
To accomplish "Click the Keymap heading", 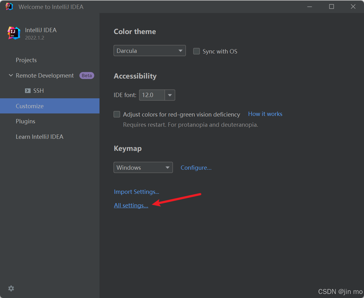I will 128,148.
